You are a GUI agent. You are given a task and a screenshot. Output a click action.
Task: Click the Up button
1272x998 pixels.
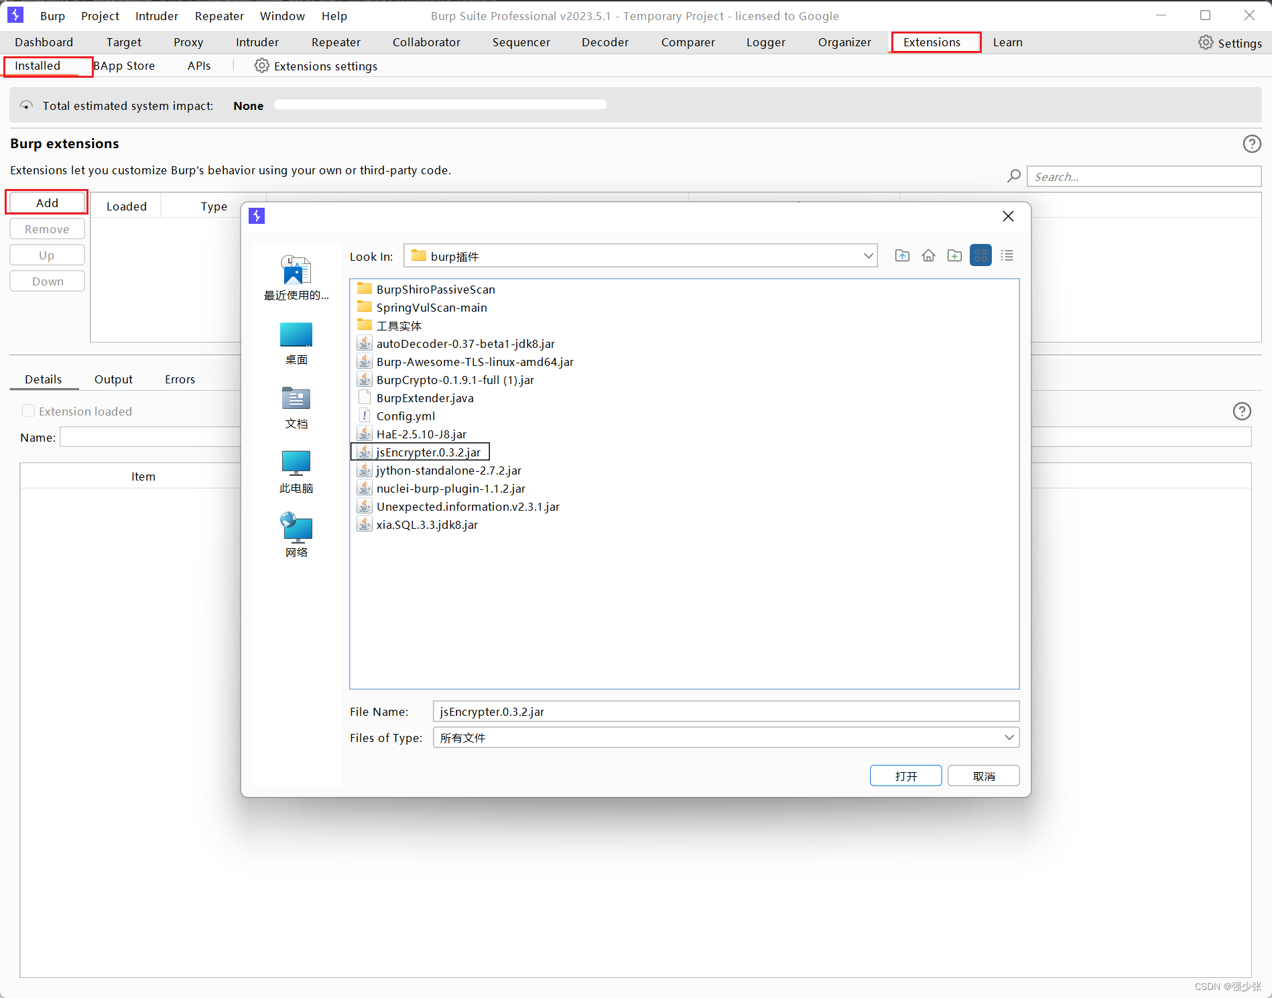(47, 255)
